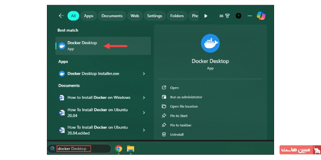Image resolution: width=321 pixels, height=160 pixels.
Task: Open File Explorer from the taskbar
Action: (130, 149)
